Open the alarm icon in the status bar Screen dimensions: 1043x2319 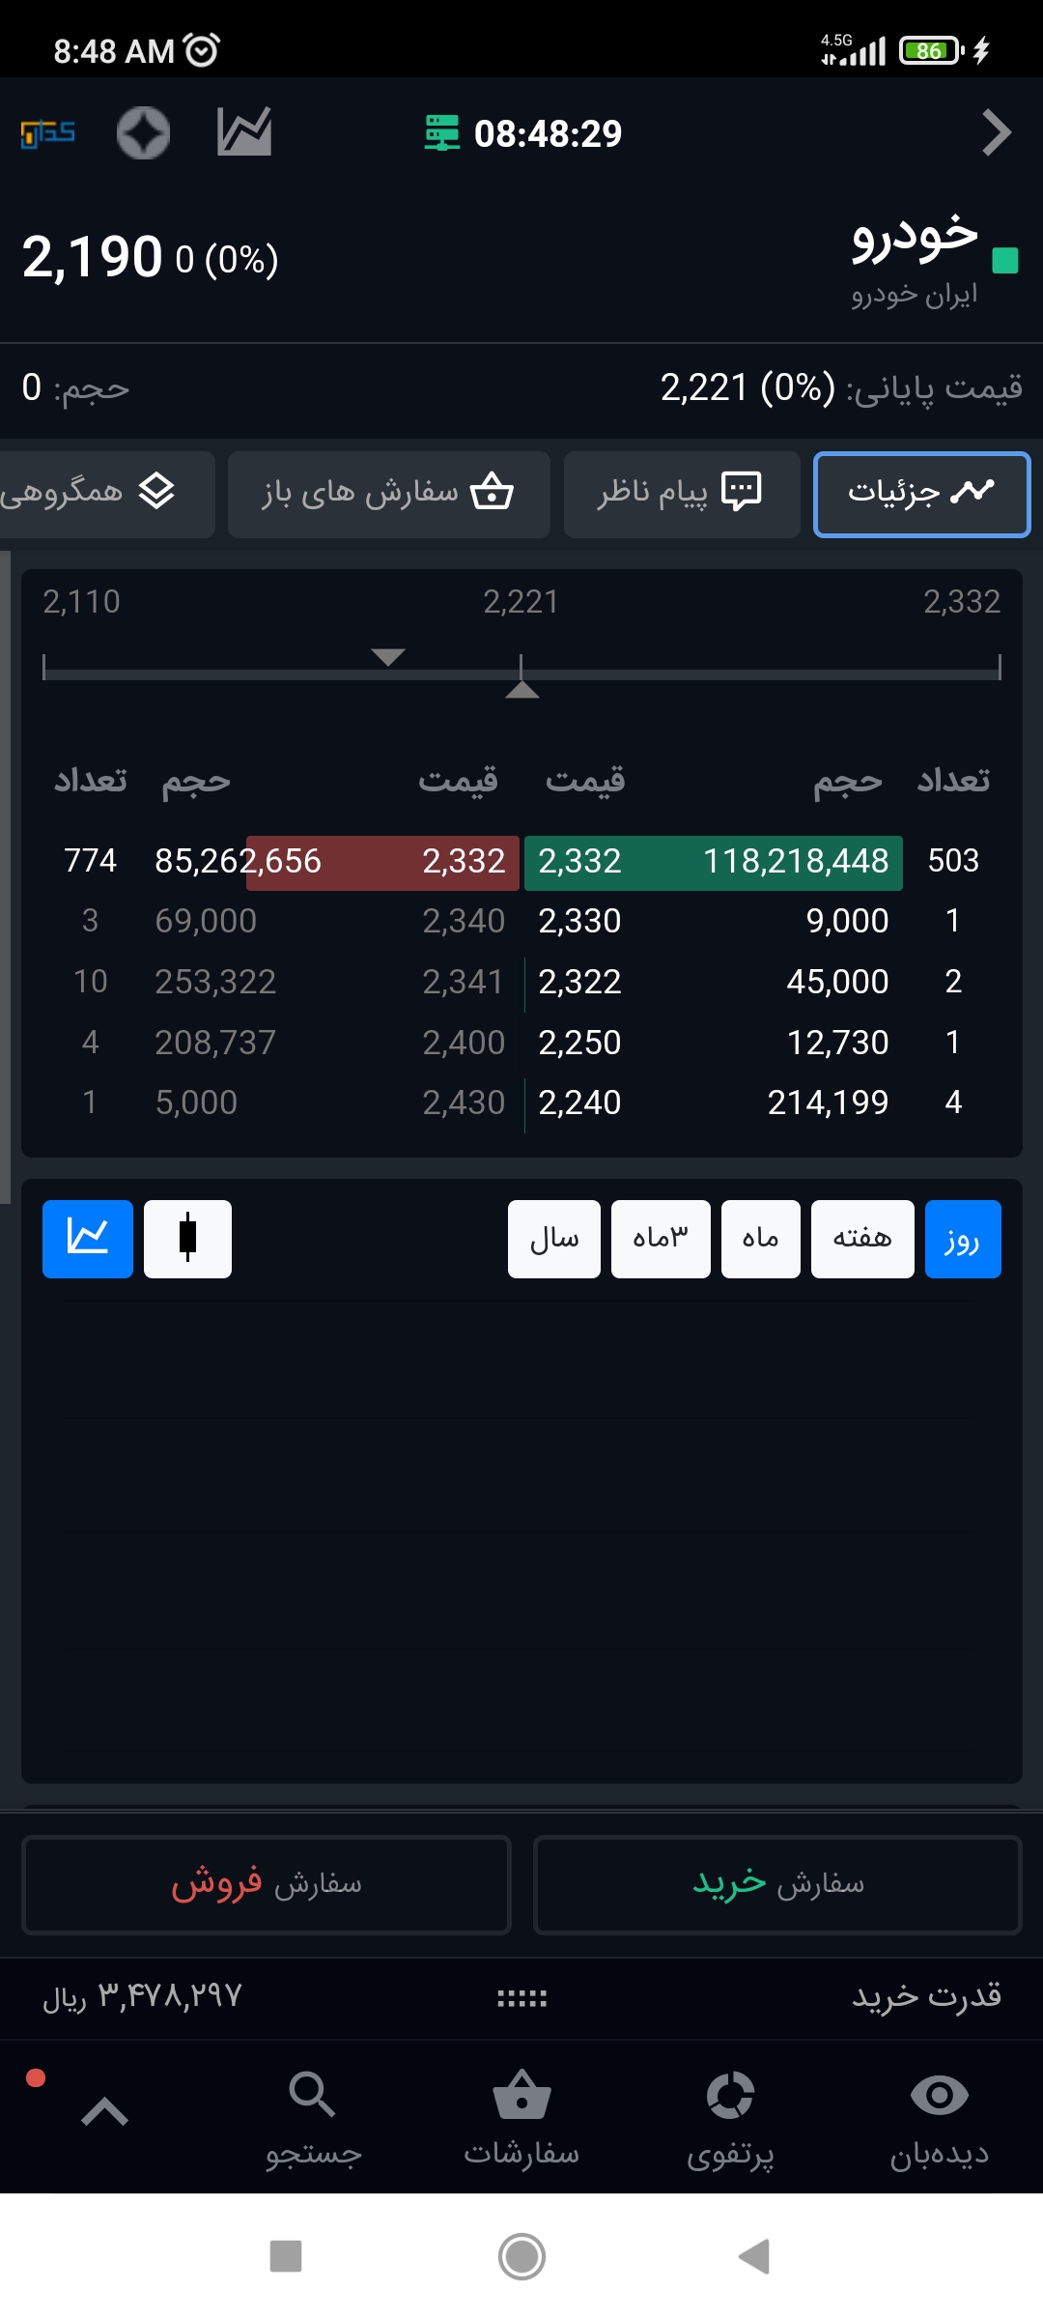pyautogui.click(x=202, y=49)
